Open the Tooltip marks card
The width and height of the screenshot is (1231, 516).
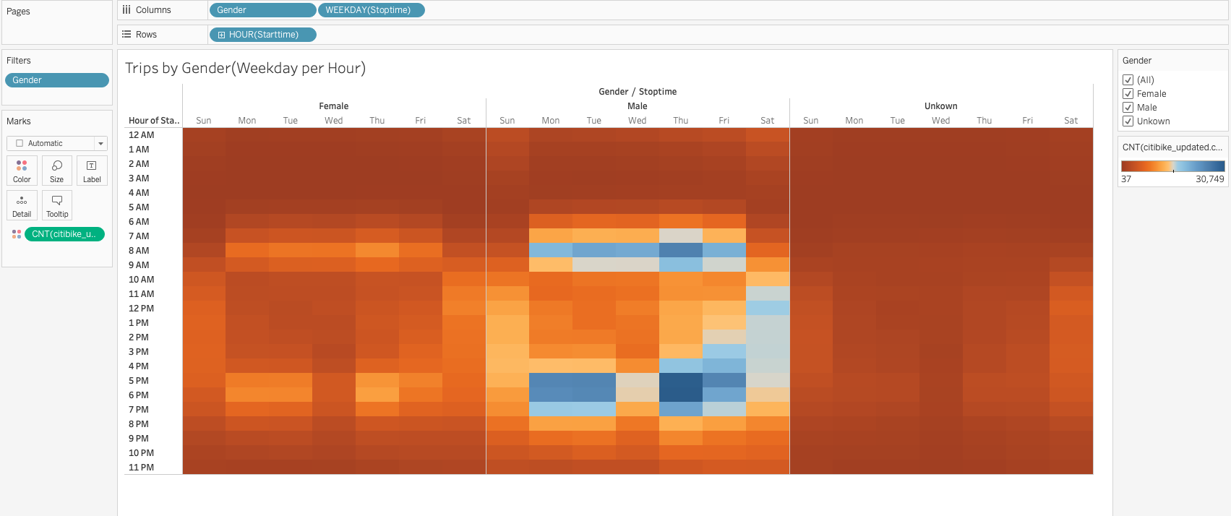tap(57, 205)
